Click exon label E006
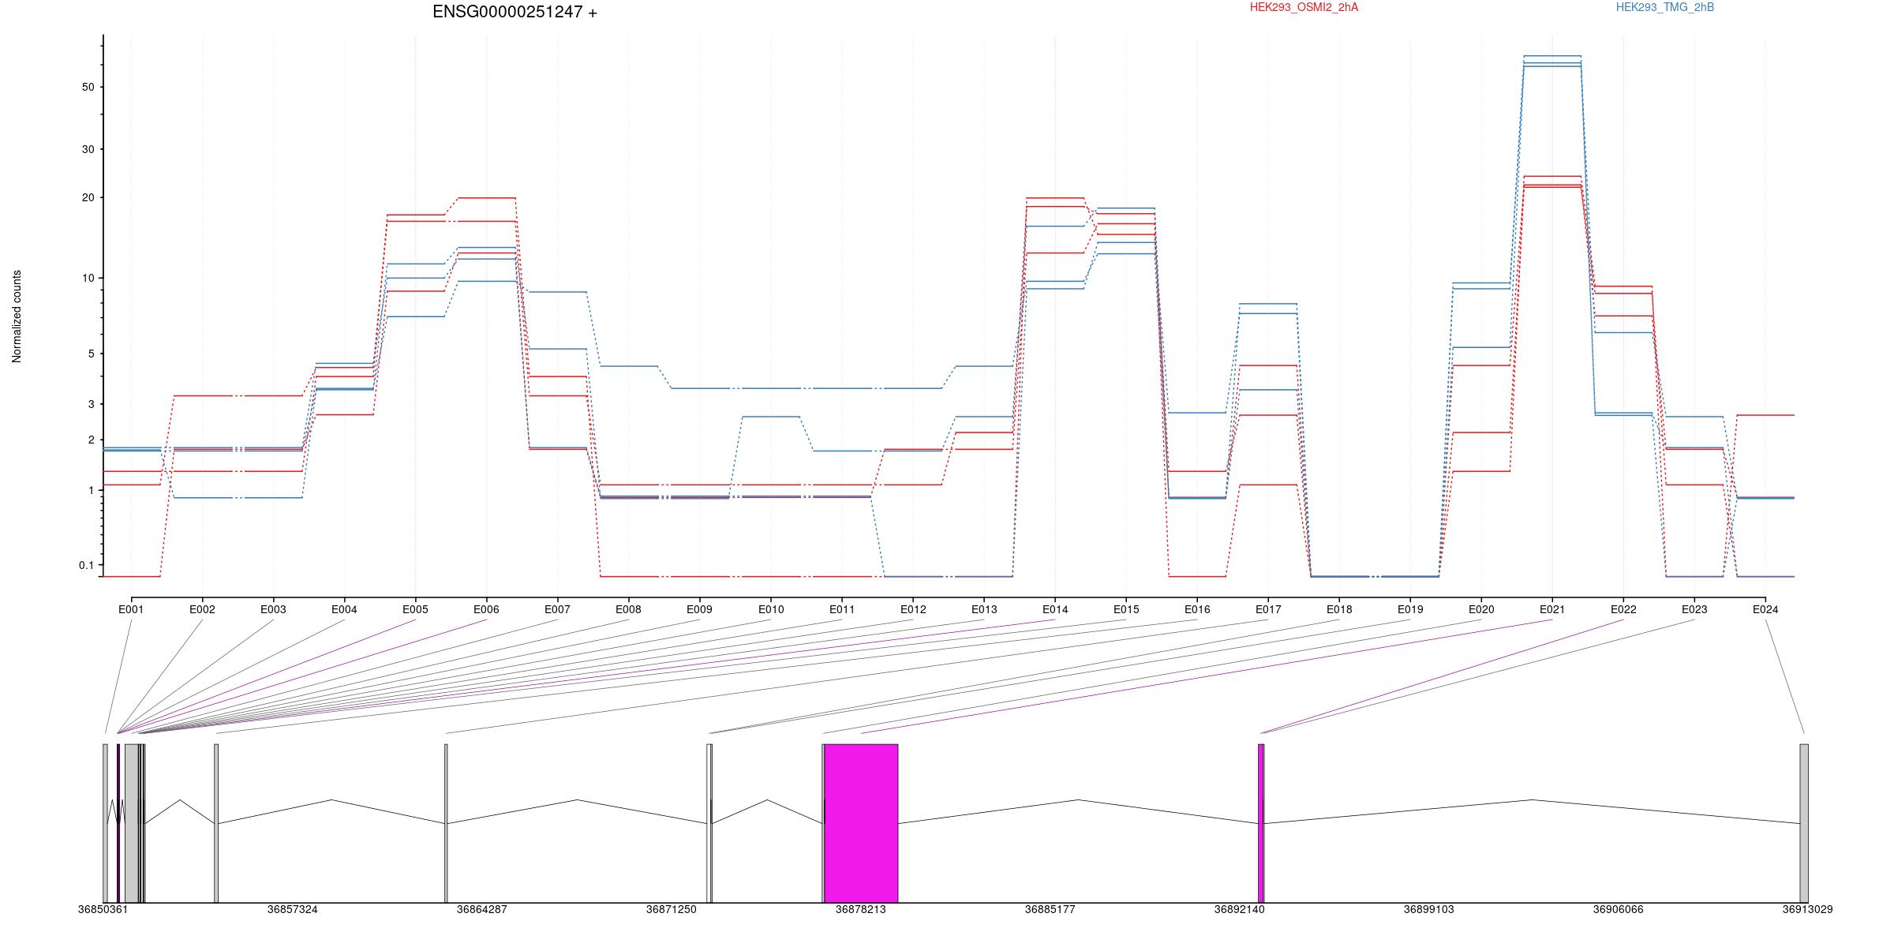Viewport: 1894px width, 947px height. 486,609
